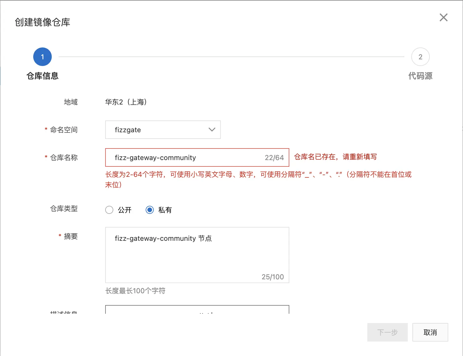Click the 摘要 text area

tap(197, 255)
